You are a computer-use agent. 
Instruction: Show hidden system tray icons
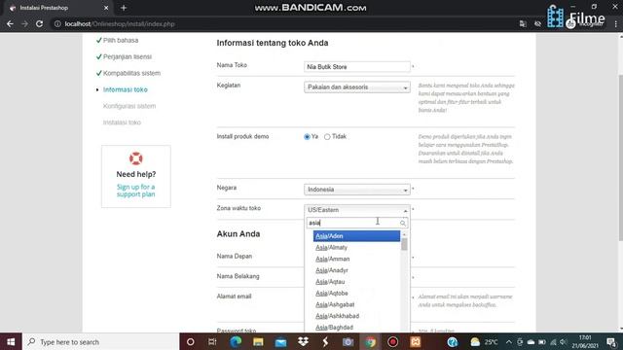[x=509, y=341]
